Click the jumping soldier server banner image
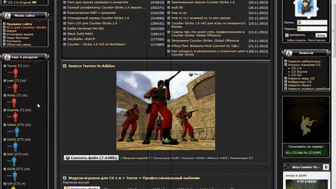This screenshot has height=189, width=336. tap(306, 120)
